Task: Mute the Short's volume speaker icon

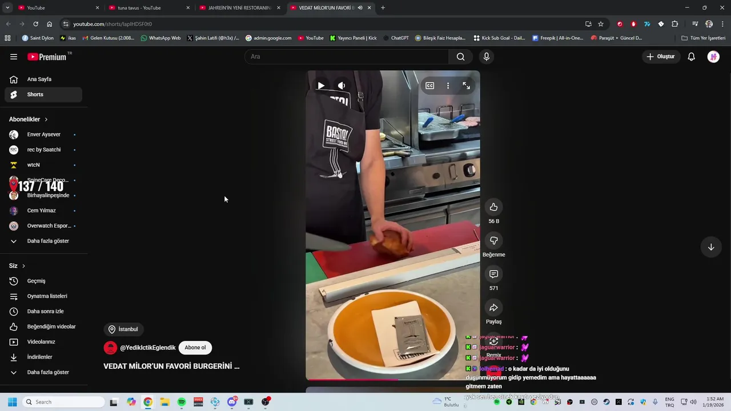Action: pyautogui.click(x=342, y=86)
